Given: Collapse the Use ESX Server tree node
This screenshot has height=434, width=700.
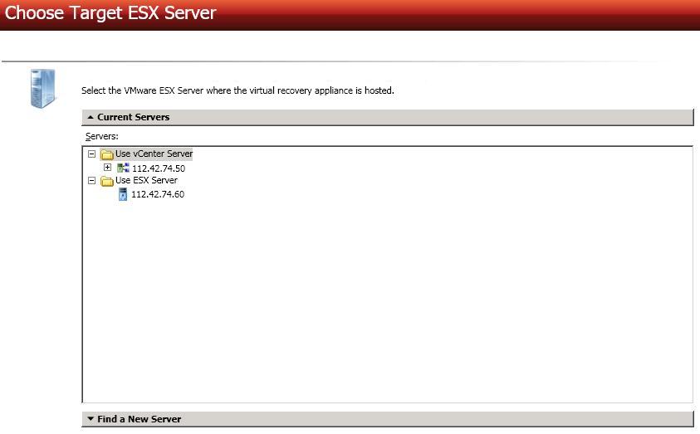Looking at the screenshot, I should point(91,181).
